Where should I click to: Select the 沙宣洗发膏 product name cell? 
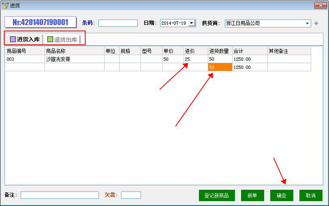point(74,59)
